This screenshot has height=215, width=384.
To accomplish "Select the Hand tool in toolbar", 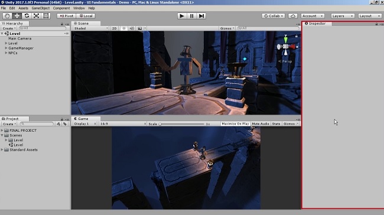I will 7,16.
